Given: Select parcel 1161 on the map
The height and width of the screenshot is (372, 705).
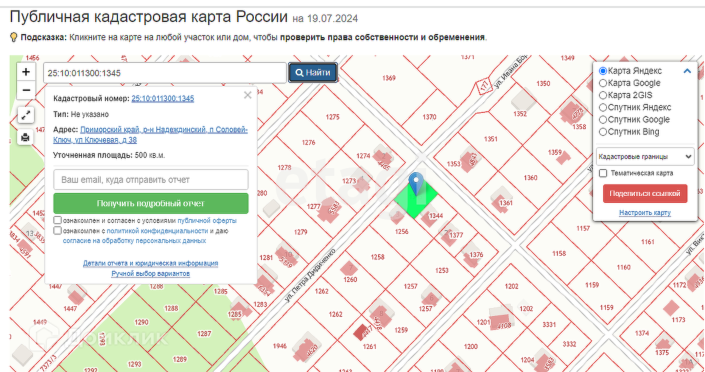Looking at the screenshot, I should point(648,242).
